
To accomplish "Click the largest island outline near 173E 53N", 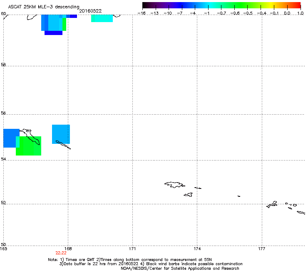I will click(x=175, y=185).
